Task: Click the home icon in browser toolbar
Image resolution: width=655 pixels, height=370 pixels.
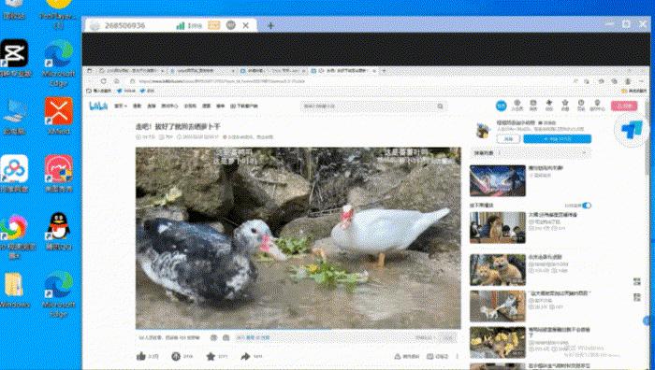Action: pyautogui.click(x=117, y=81)
